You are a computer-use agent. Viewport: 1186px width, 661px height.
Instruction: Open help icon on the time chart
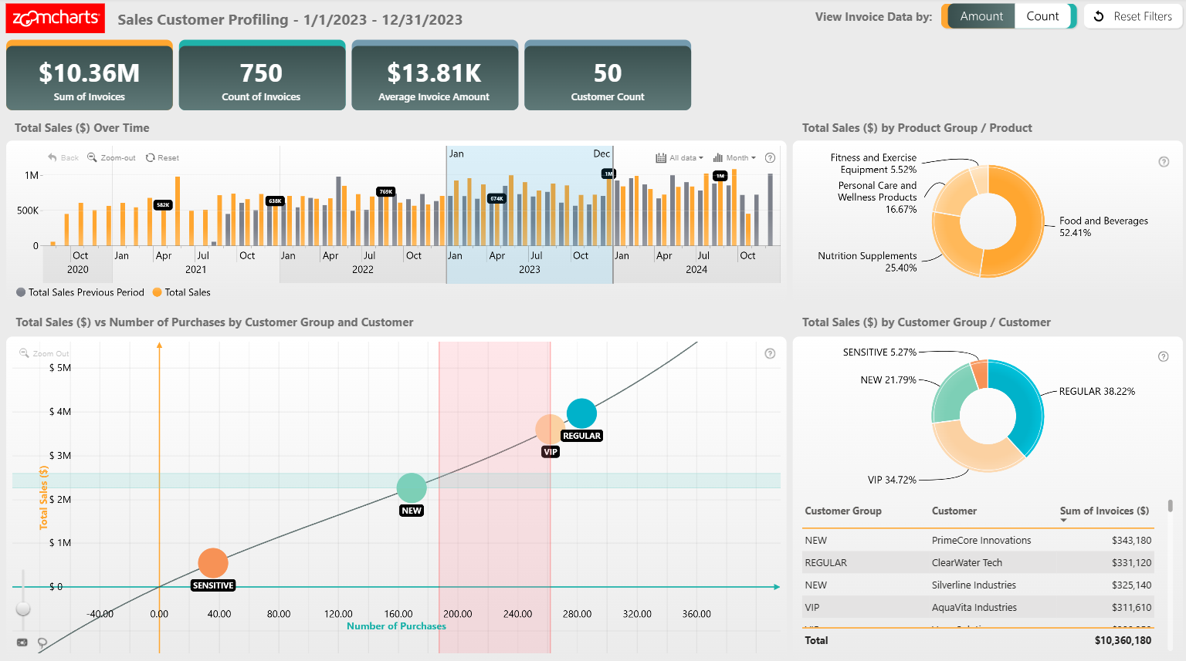tap(770, 157)
